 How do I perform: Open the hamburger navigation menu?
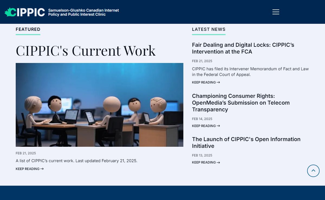coord(276,12)
